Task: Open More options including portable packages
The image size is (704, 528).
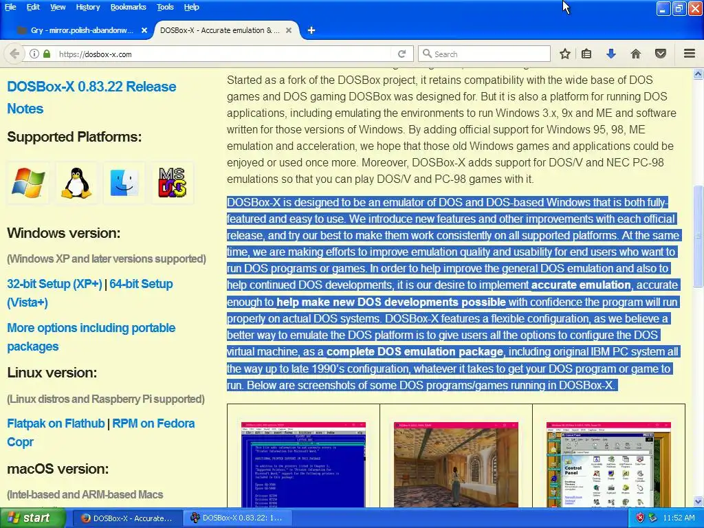Action: [x=91, y=337]
